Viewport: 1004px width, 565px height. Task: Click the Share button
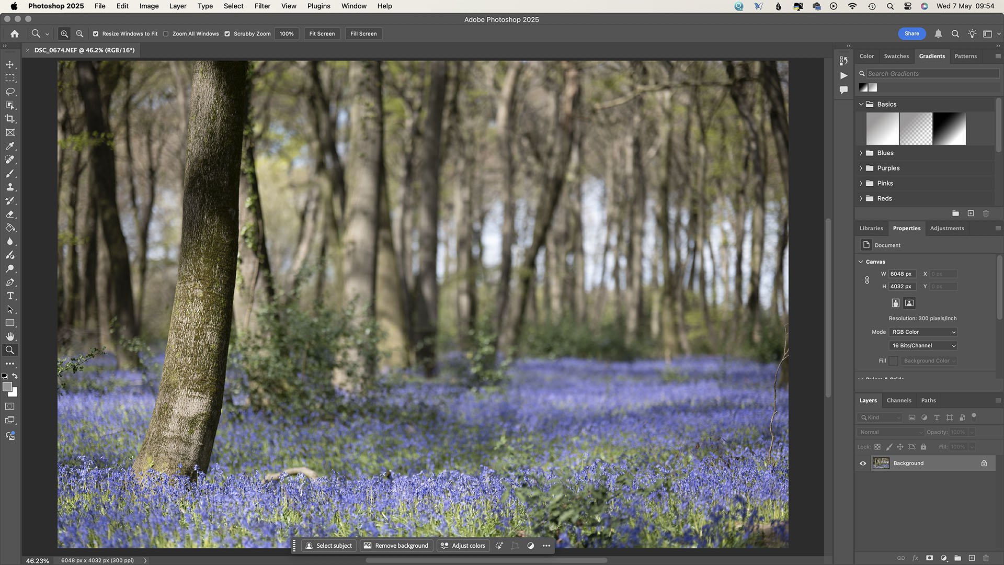pos(912,33)
